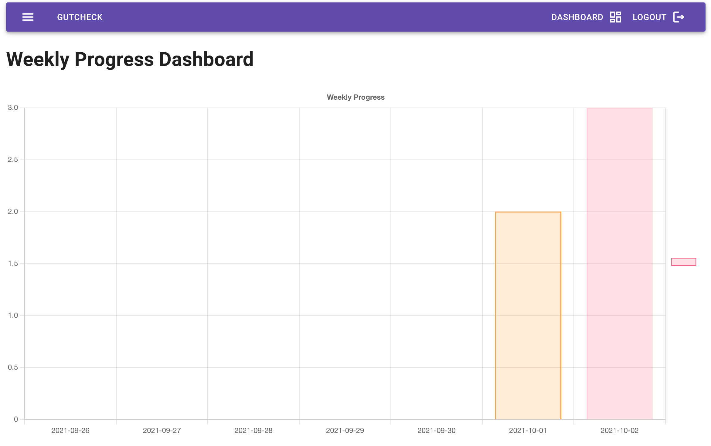
Task: Click the 2021-09-30 axis label
Action: [436, 431]
